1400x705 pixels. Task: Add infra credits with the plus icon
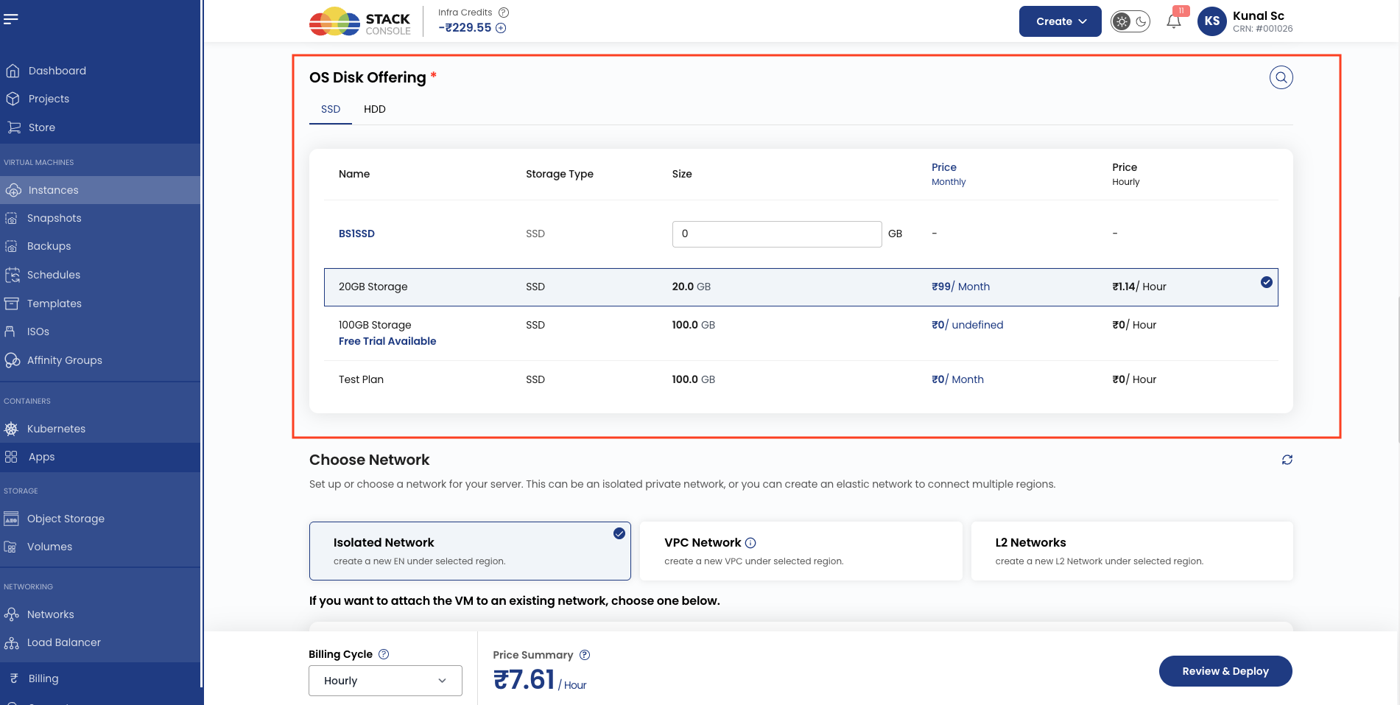point(501,28)
